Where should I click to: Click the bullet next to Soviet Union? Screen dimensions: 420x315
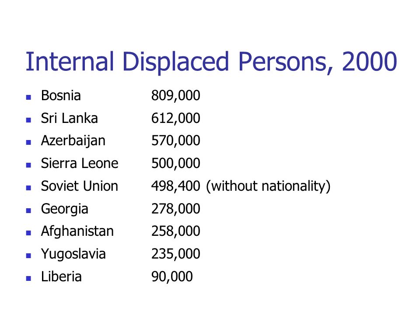pyautogui.click(x=28, y=188)
